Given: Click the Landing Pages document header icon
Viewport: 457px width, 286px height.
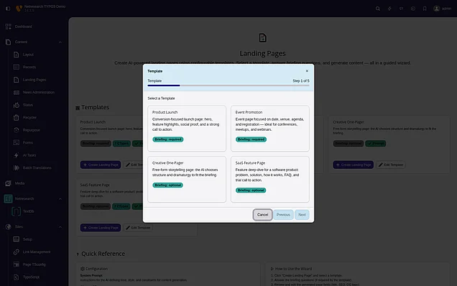Looking at the screenshot, I should (x=262, y=38).
